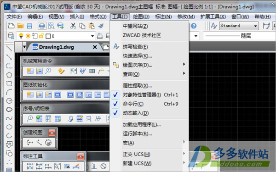The width and height of the screenshot is (276, 172).
Task: Select the polygon draw tool
Action: point(9,75)
